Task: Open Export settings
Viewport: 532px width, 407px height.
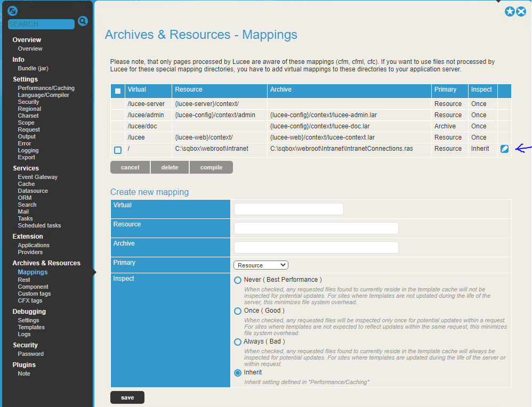Action: coord(27,157)
